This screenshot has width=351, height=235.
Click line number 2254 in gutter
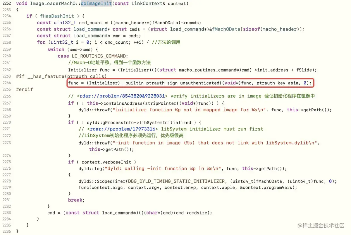(6, 16)
